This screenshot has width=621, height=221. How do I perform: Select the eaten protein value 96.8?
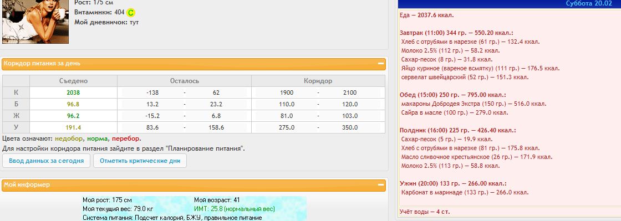coord(73,104)
